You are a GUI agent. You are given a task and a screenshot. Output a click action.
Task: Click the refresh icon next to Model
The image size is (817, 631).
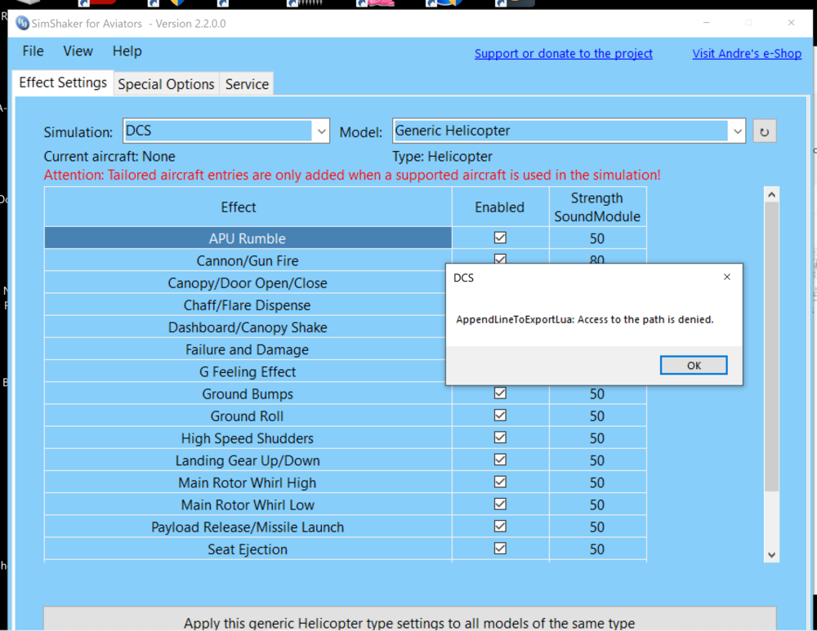[765, 131]
